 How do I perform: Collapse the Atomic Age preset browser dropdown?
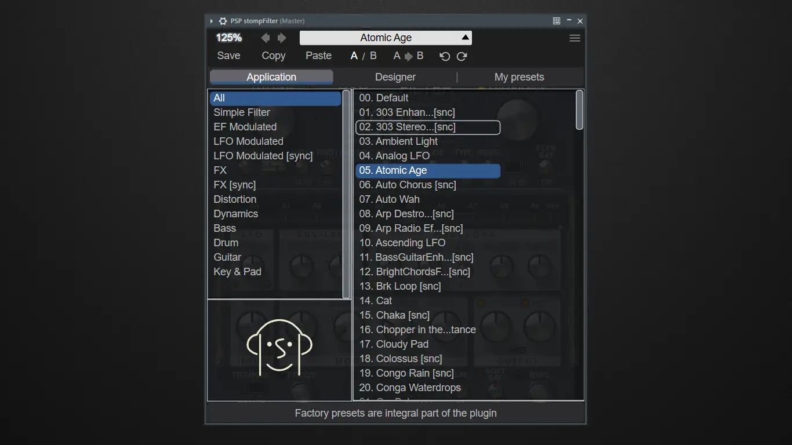(x=386, y=38)
